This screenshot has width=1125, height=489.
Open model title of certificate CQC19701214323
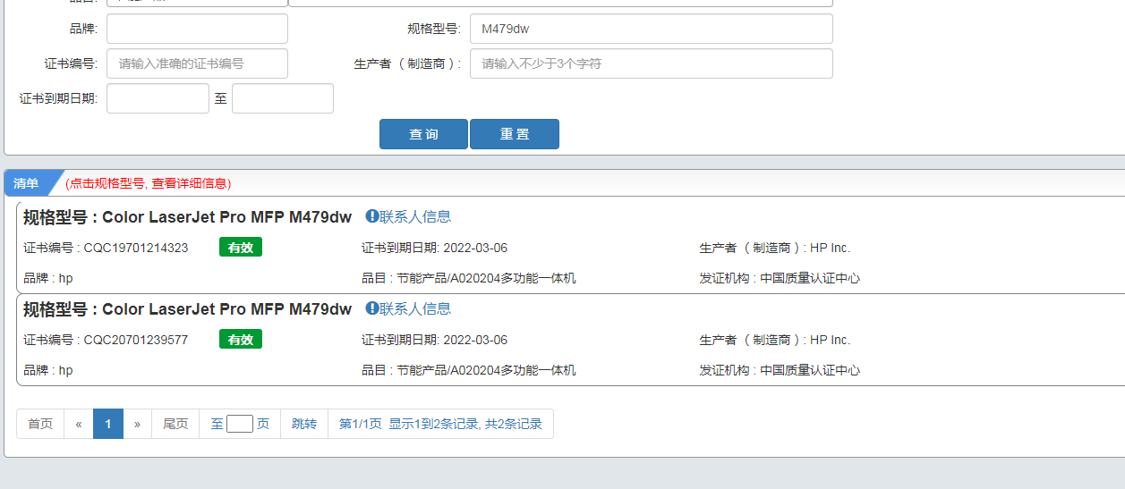[x=187, y=217]
